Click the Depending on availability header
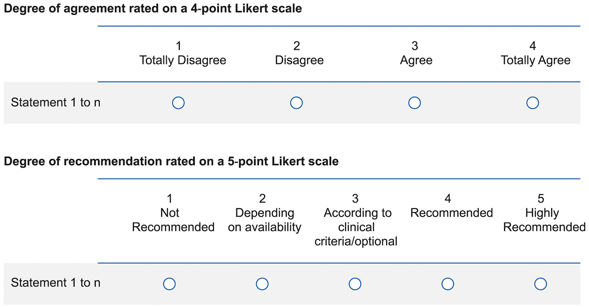Image resolution: width=589 pixels, height=307 pixels. click(x=264, y=220)
